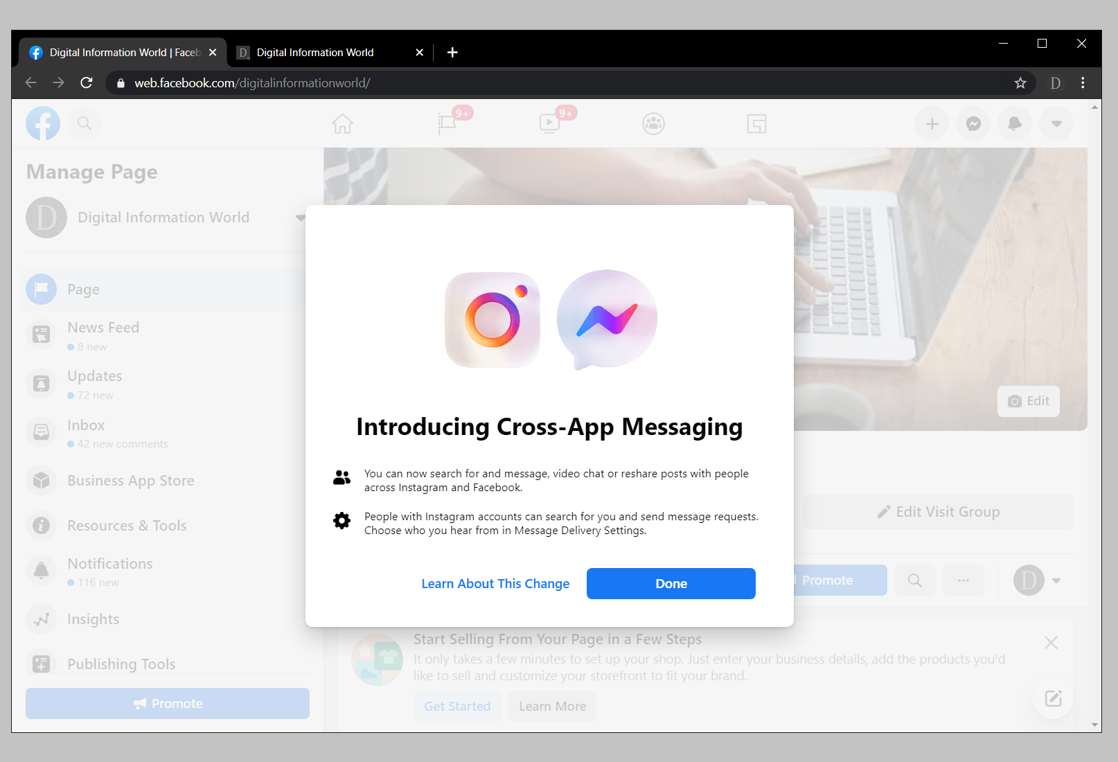Click the Pages icon showing 9+ badge

tap(446, 123)
